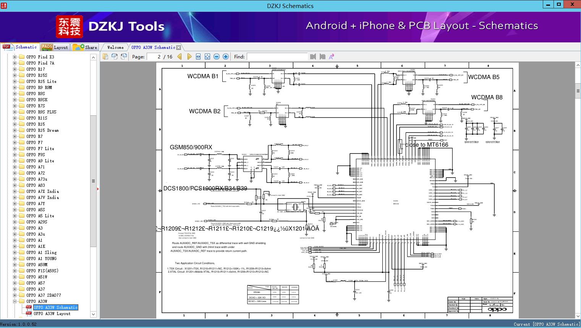Click the tree panel scroll up arrow
581x328 pixels.
pyautogui.click(x=93, y=57)
